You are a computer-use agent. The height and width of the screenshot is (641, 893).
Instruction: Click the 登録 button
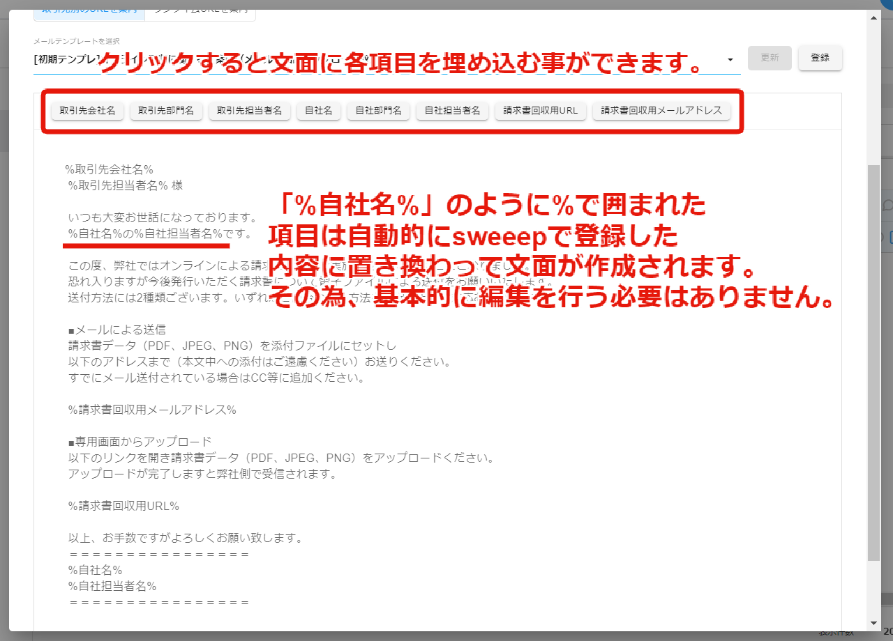[820, 58]
